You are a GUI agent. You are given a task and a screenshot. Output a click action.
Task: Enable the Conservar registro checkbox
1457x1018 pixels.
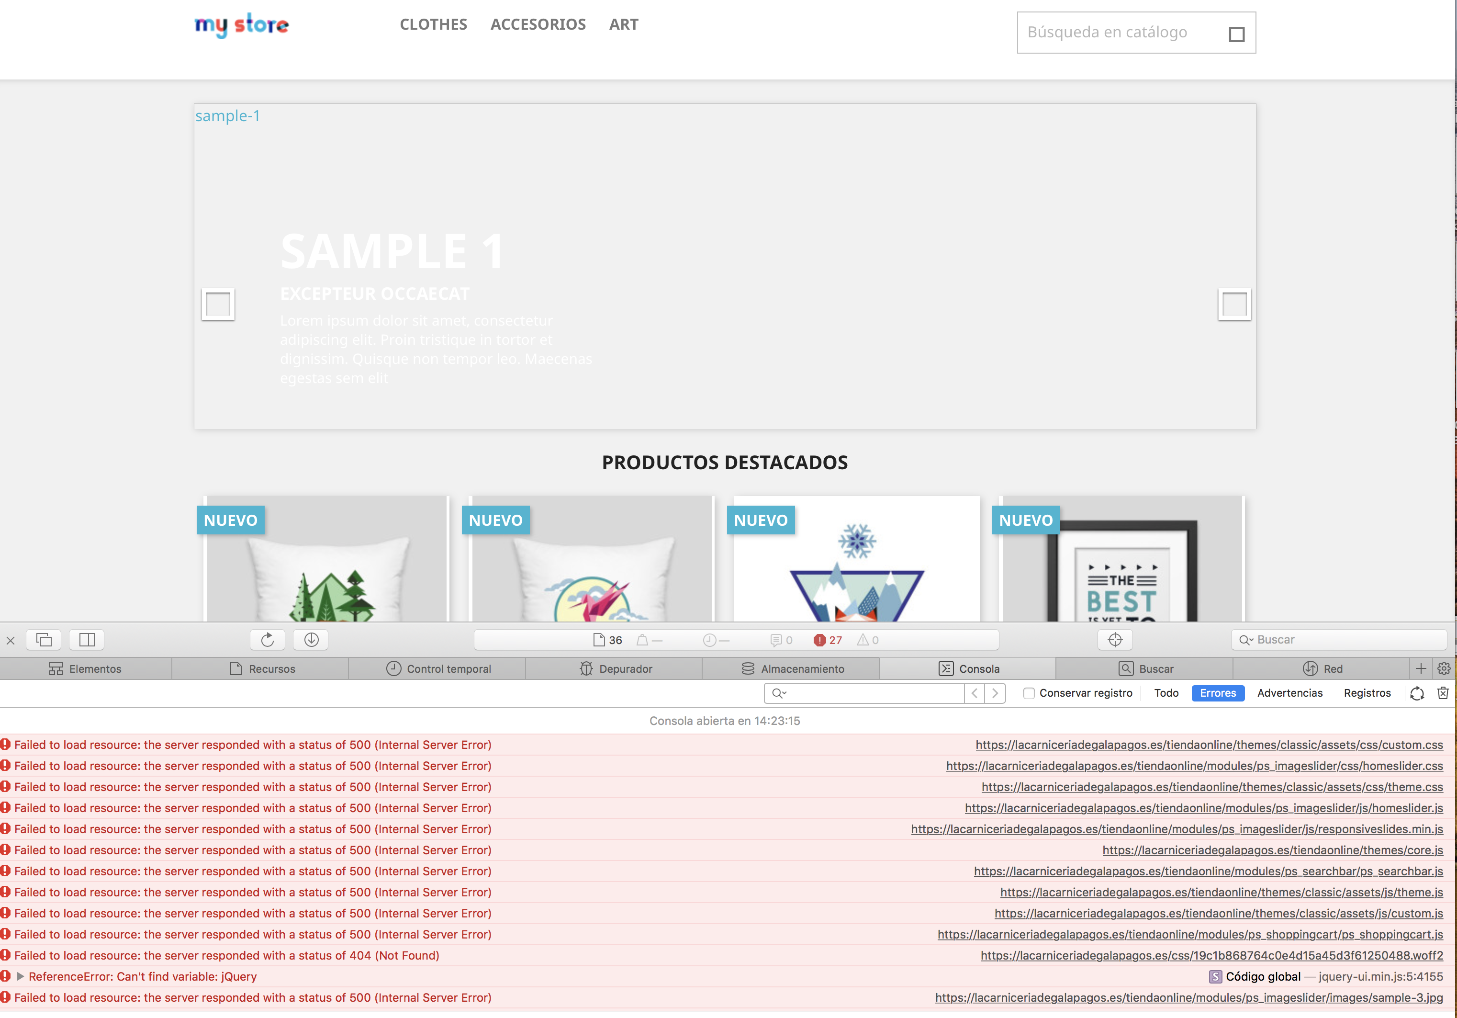click(1029, 693)
